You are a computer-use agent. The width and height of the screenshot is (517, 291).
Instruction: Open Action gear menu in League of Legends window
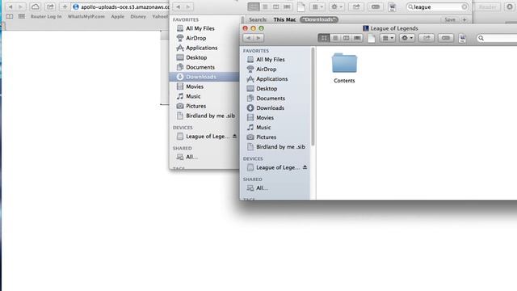click(407, 38)
